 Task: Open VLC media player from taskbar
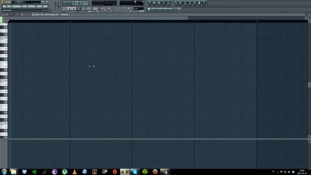(74, 172)
